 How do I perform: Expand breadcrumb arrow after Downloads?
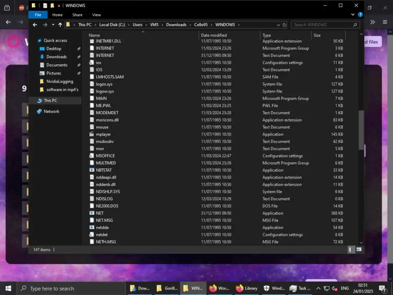click(x=190, y=25)
